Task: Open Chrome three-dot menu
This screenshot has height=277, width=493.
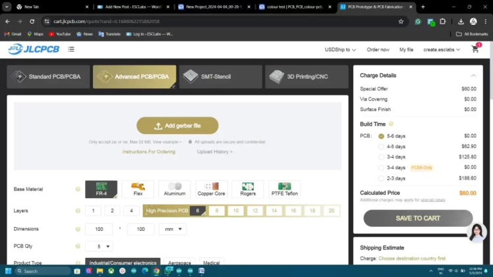Action: point(486,21)
